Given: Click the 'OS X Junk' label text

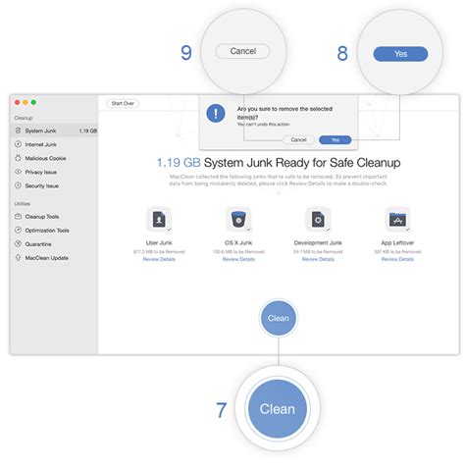Looking at the screenshot, I should point(238,242).
